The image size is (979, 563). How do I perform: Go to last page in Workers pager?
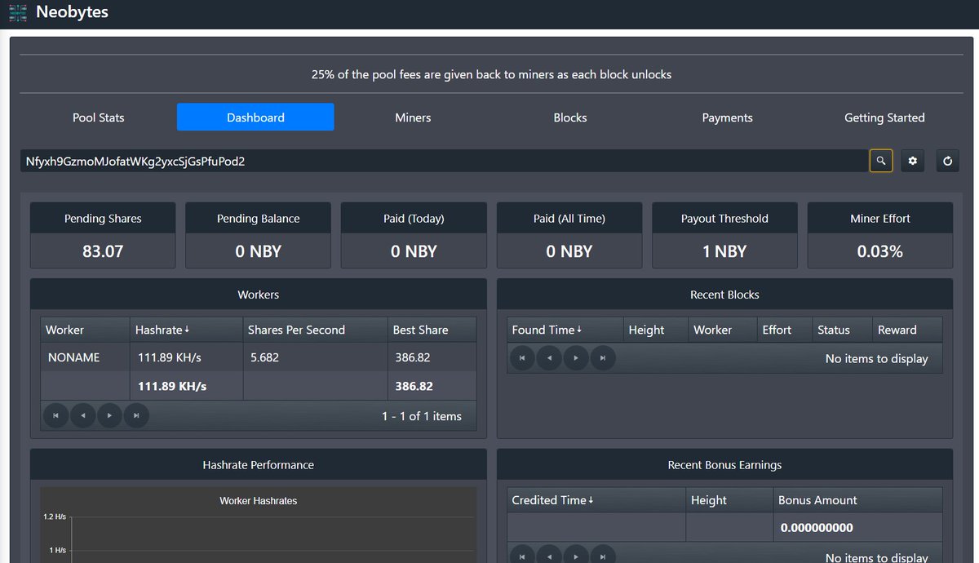pyautogui.click(x=136, y=416)
